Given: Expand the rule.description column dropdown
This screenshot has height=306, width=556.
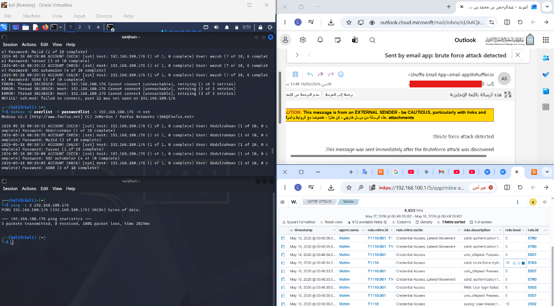Looking at the screenshot, I should pyautogui.click(x=500, y=230).
